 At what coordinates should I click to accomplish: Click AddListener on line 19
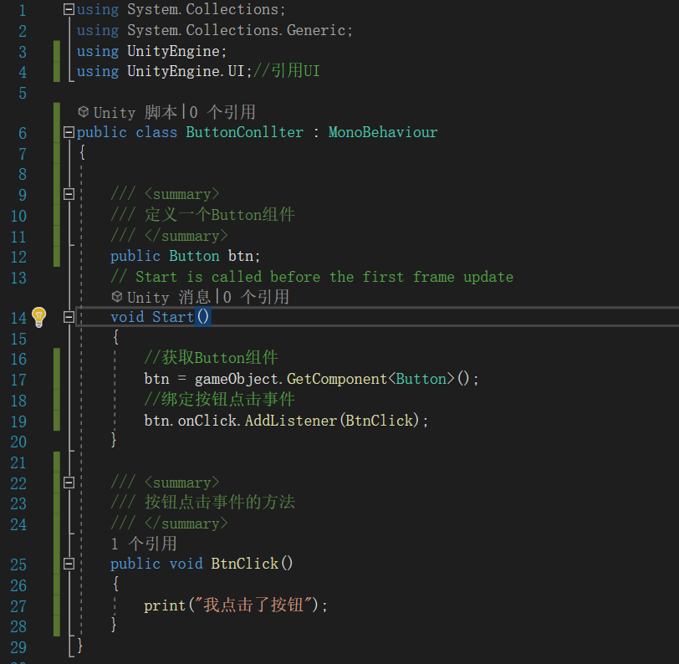tap(291, 421)
